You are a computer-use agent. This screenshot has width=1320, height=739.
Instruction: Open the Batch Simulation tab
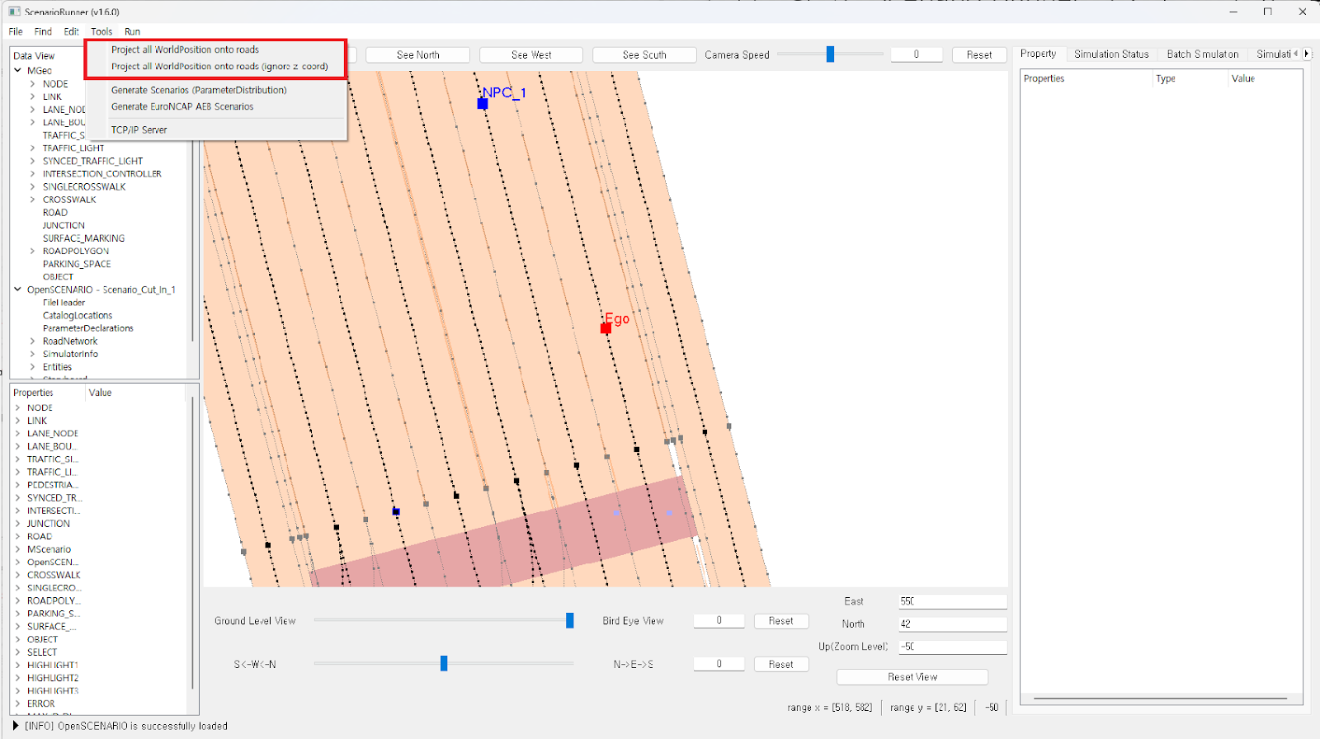(1202, 54)
